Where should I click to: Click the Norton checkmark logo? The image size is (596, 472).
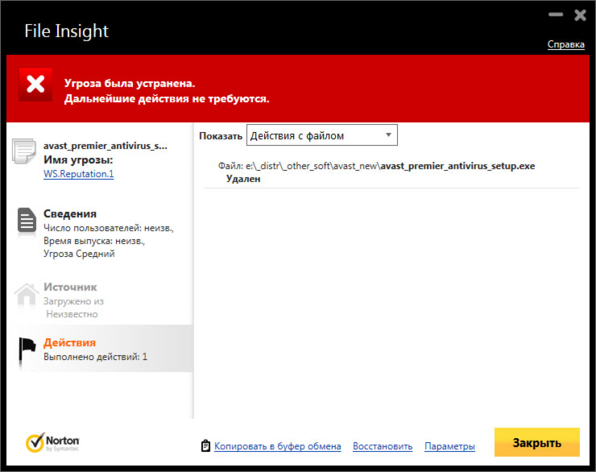coord(35,443)
